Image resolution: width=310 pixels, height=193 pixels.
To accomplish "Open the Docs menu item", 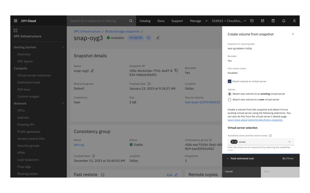I will tap(161, 21).
